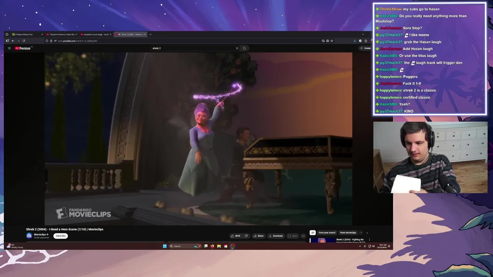Clear the 'shrek 2' search text
493x277 pixels.
pos(237,48)
